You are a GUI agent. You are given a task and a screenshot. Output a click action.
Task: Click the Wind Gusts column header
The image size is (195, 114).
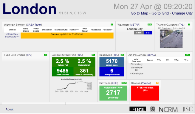(x=36, y=30)
